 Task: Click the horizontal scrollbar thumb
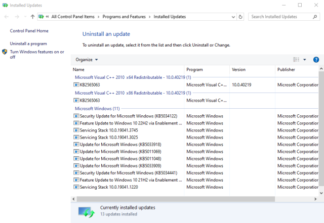(176, 199)
